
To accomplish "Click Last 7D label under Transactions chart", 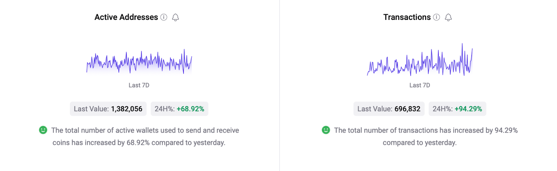I will tap(419, 85).
